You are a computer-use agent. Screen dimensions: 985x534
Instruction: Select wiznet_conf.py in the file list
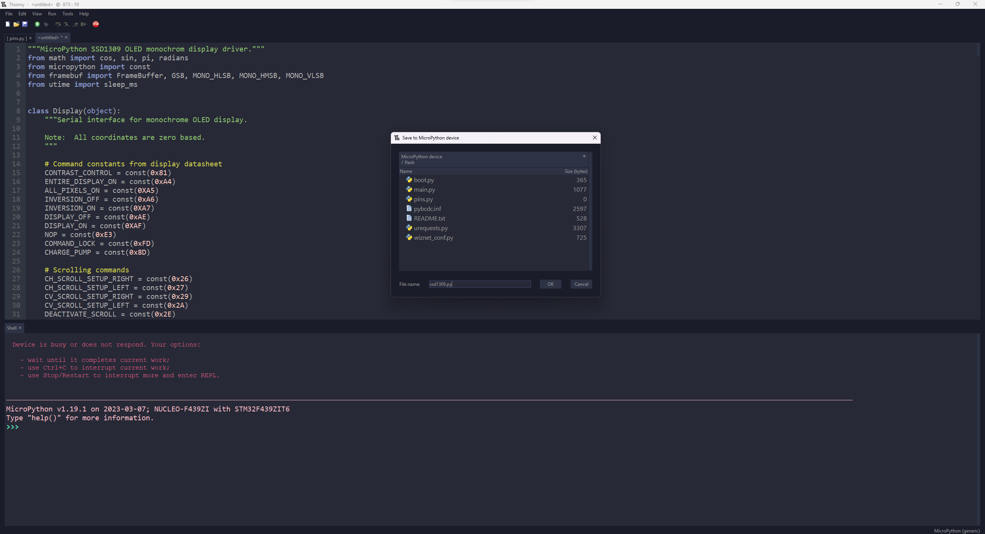(494, 237)
